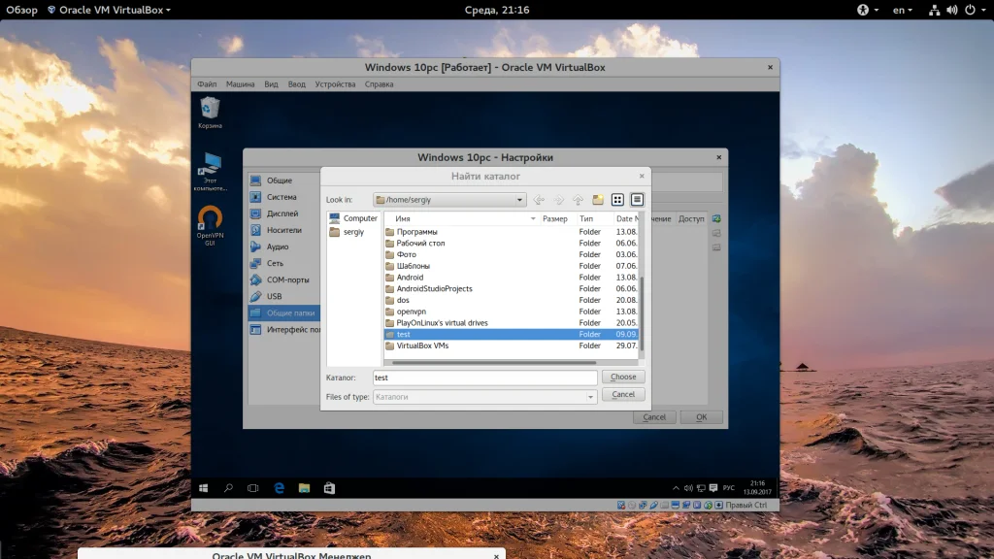Open Microsoft Edge in guest taskbar
Viewport: 994px width, 559px height.
pos(278,487)
